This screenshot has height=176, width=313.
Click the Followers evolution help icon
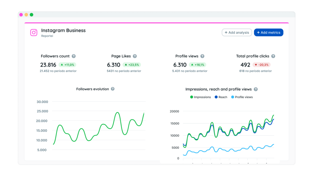tap(112, 89)
